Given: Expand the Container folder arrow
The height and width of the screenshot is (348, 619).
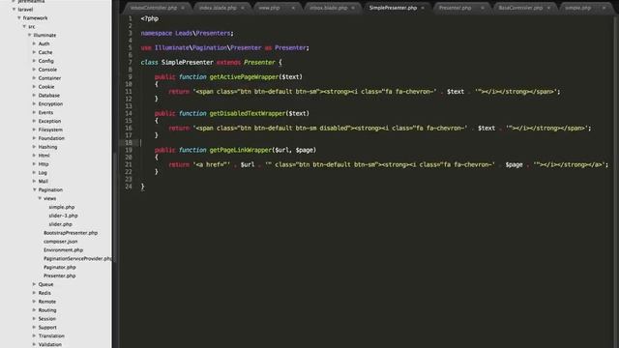Looking at the screenshot, I should point(35,78).
